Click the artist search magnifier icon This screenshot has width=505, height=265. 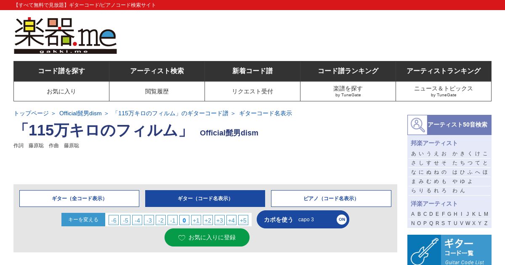417,125
